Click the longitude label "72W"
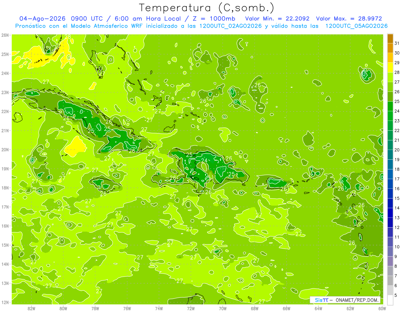406x313 pixels. 191,309
